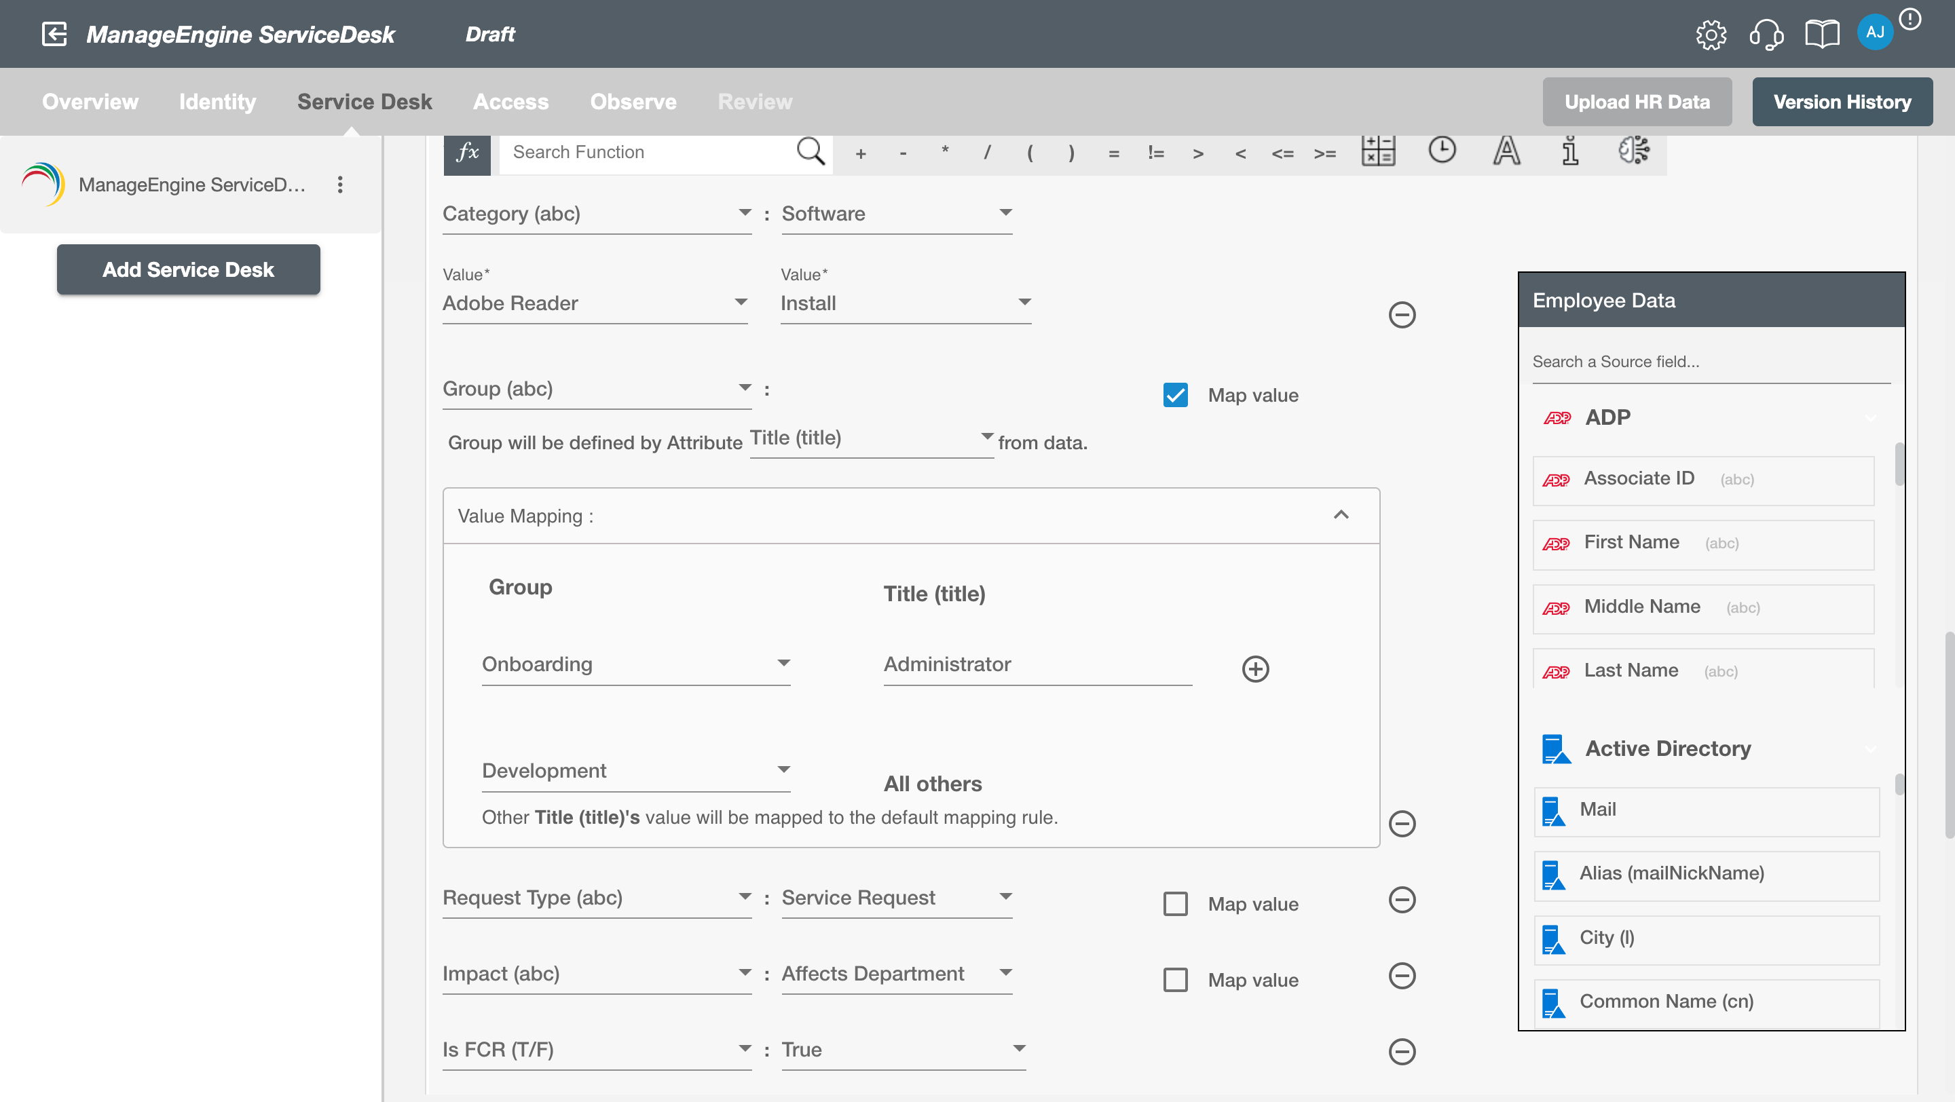Switch to the Access tab
Image resolution: width=1955 pixels, height=1102 pixels.
click(x=510, y=100)
